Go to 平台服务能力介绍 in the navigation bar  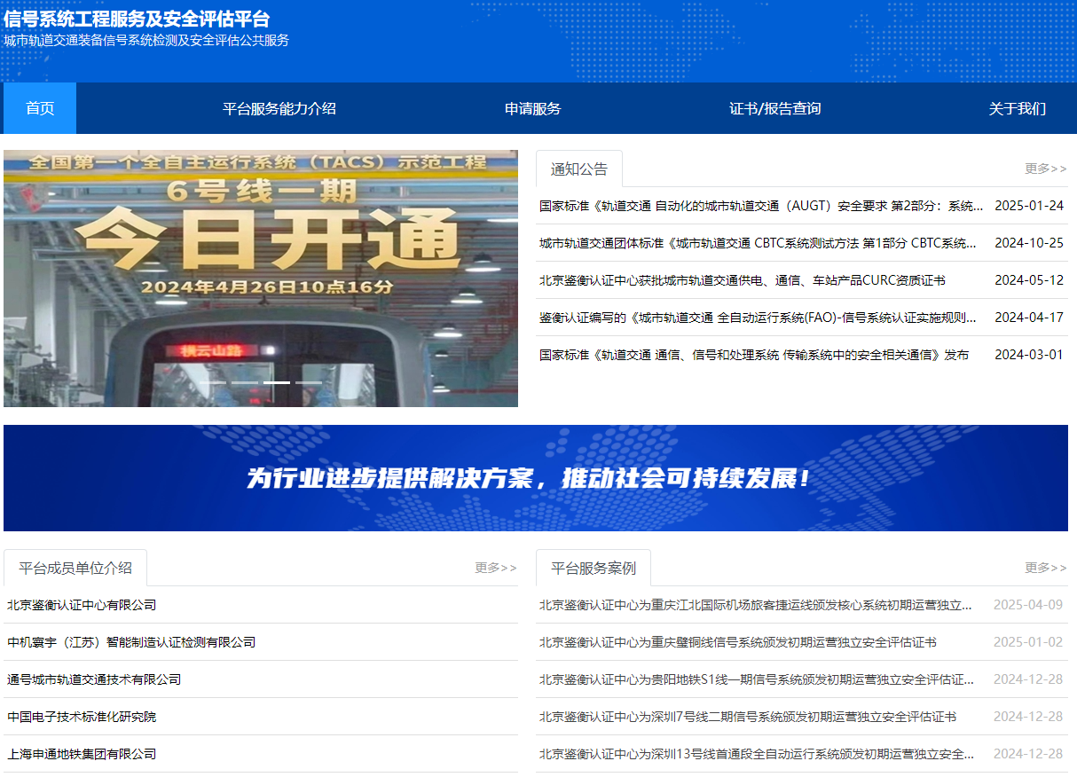(x=279, y=108)
